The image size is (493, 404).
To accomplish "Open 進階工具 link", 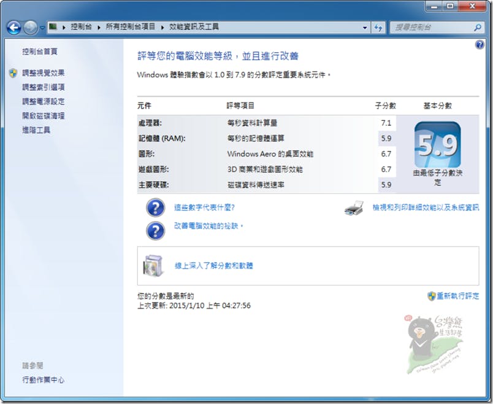I will pyautogui.click(x=36, y=130).
